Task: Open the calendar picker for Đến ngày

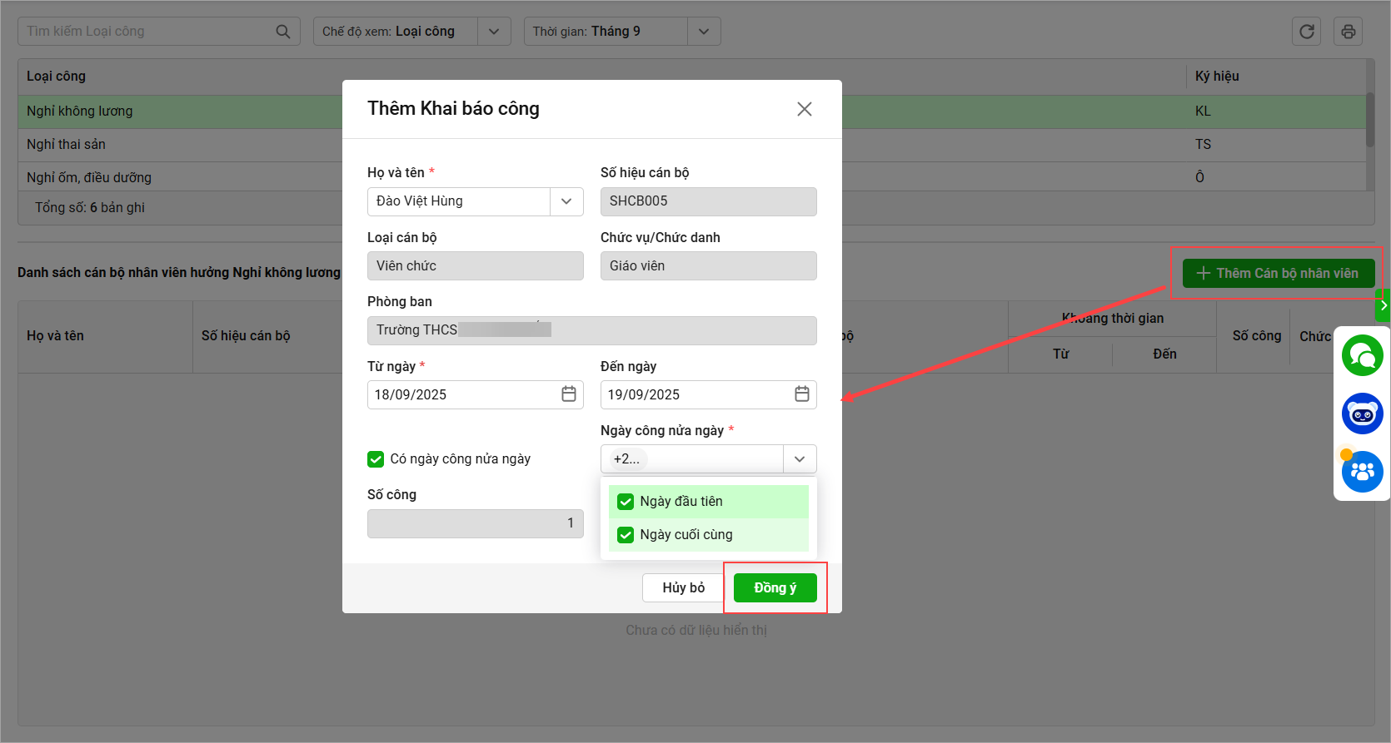Action: click(802, 394)
